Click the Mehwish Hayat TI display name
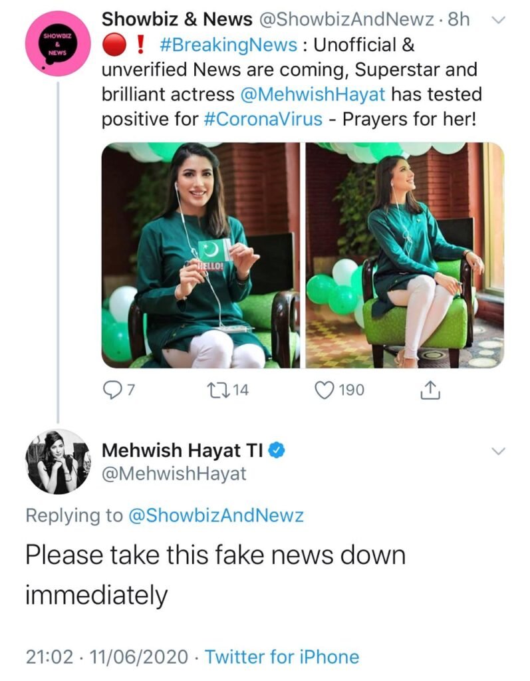 point(183,450)
